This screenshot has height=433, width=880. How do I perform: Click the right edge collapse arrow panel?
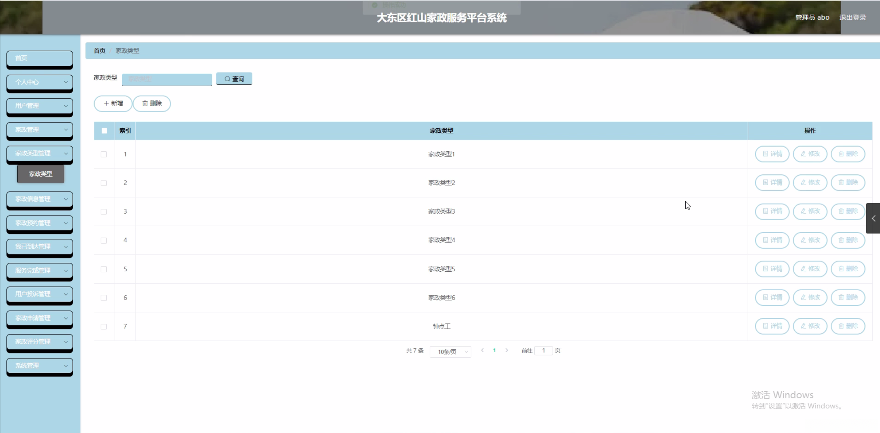pos(873,218)
